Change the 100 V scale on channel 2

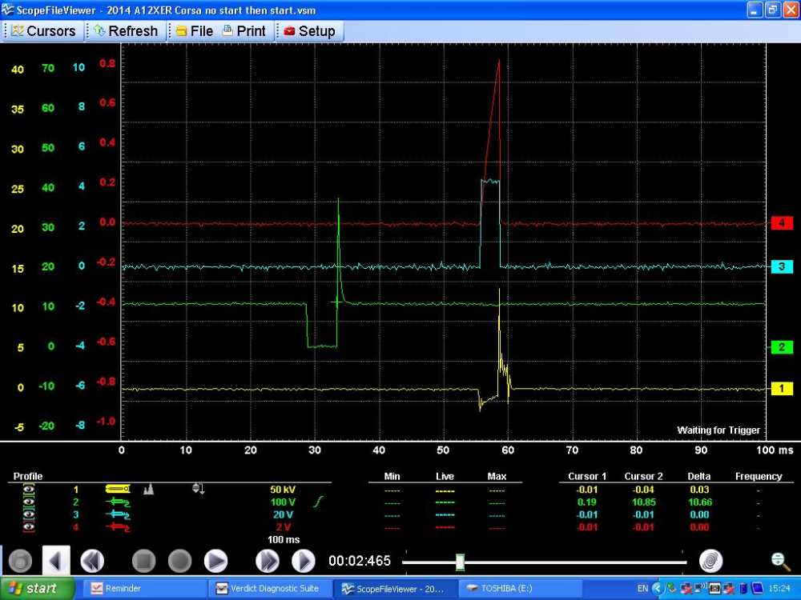[284, 502]
